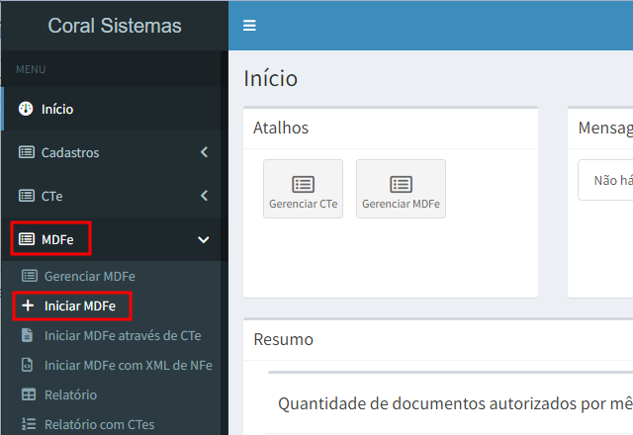Open Iniciar MDFe através de CTe
Screen dimensions: 633x435
tap(123, 335)
